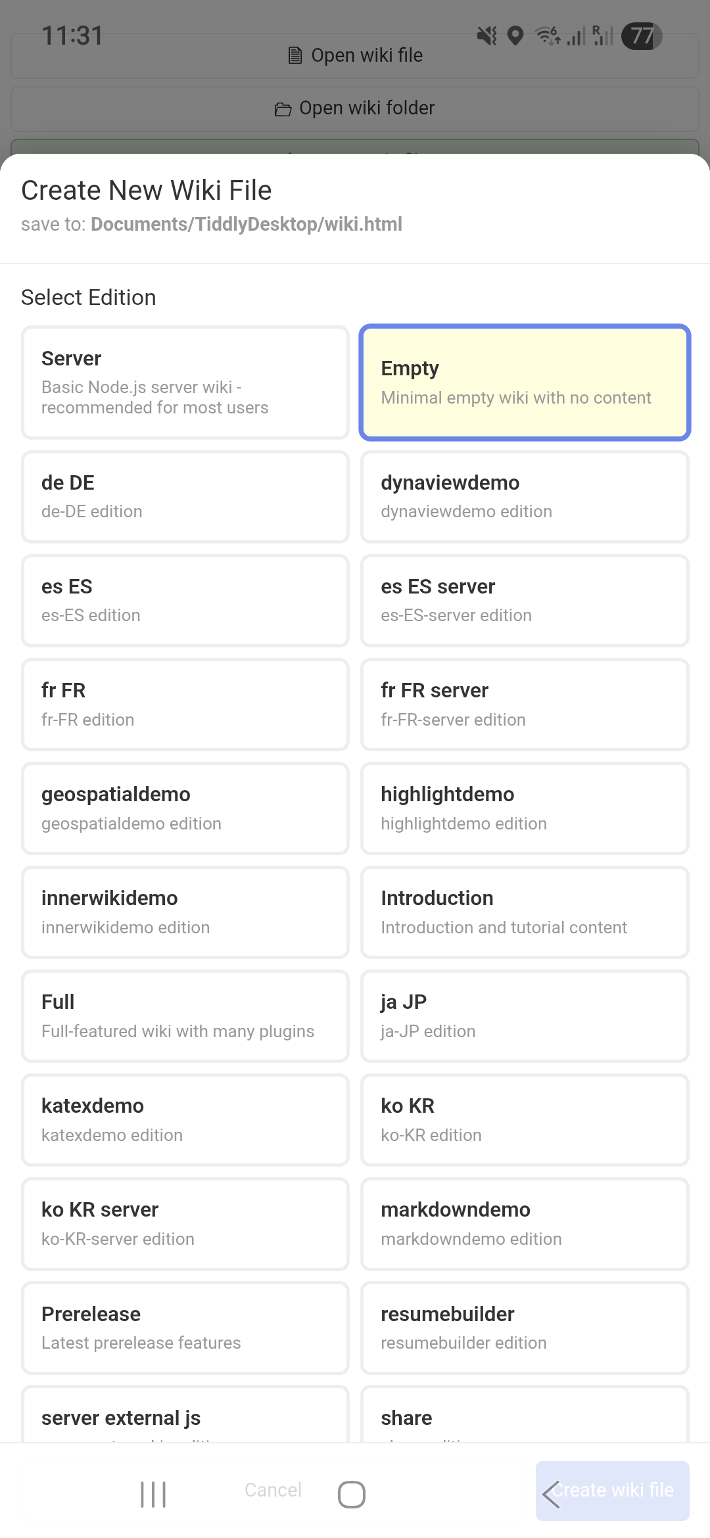Click the Open wiki file document icon
The image size is (710, 1538).
295,56
